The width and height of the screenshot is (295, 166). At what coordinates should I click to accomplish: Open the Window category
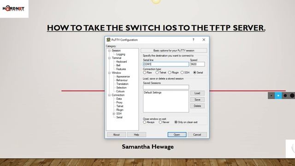[x=116, y=73]
